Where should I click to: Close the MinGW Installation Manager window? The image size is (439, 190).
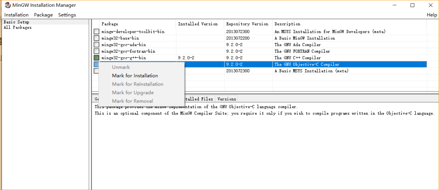430,5
